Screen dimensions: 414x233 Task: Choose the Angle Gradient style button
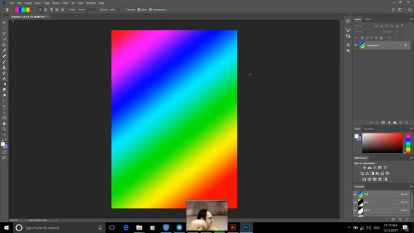(51, 10)
